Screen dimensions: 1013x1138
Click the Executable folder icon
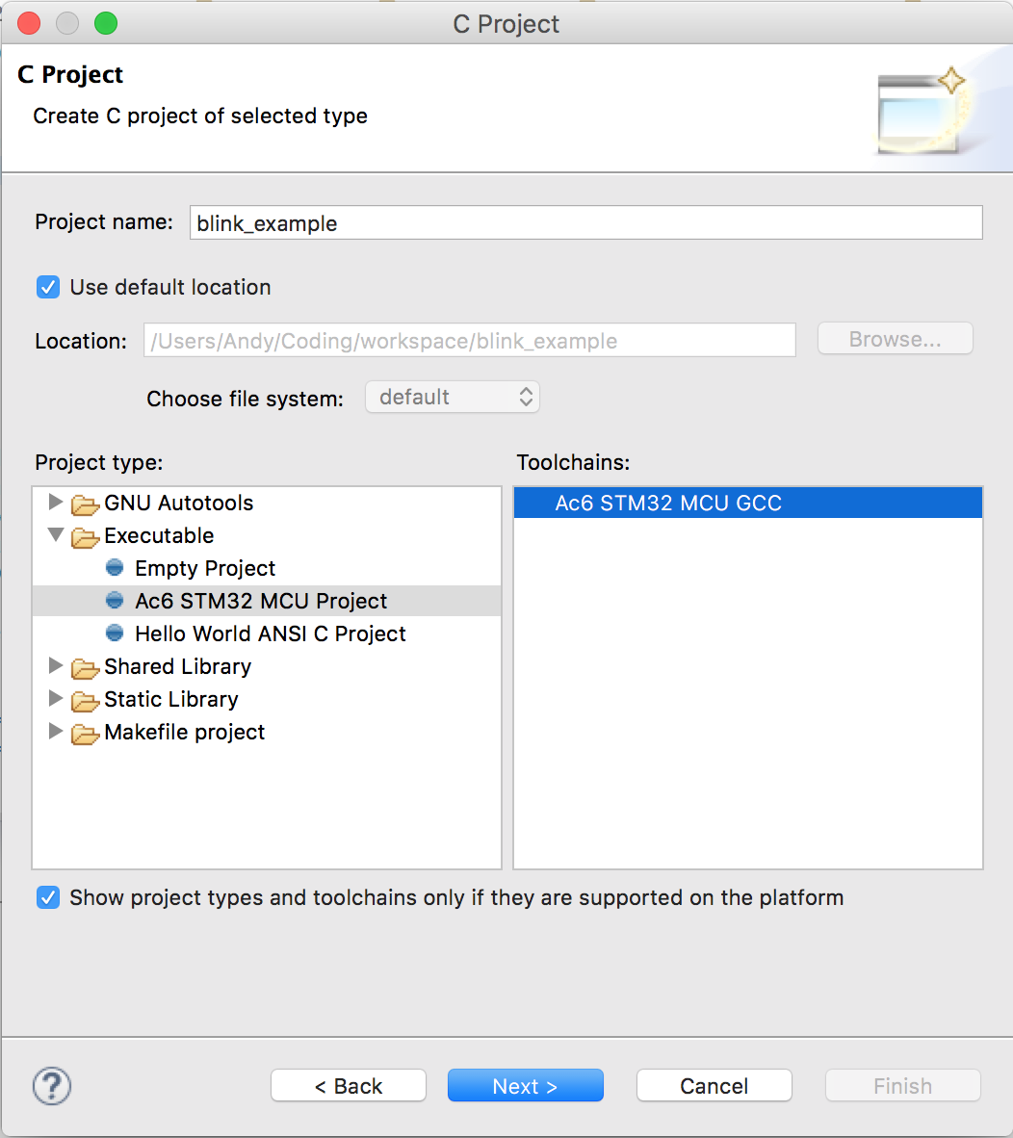[85, 536]
